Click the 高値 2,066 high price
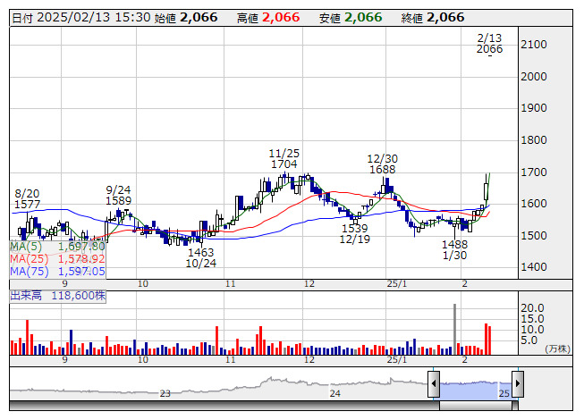 [268, 18]
